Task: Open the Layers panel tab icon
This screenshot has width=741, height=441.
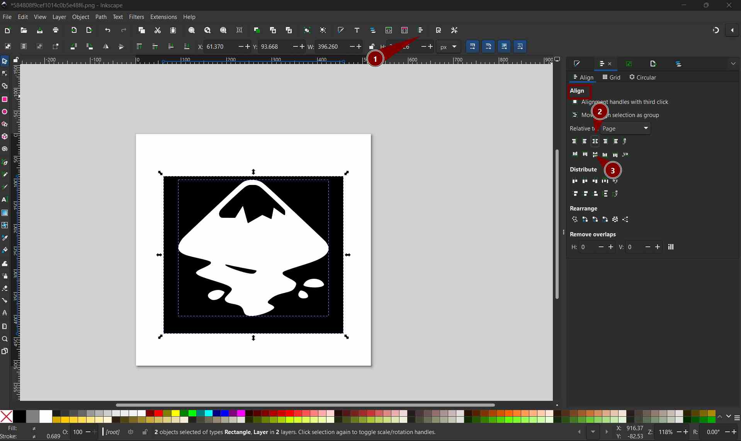Action: click(679, 64)
